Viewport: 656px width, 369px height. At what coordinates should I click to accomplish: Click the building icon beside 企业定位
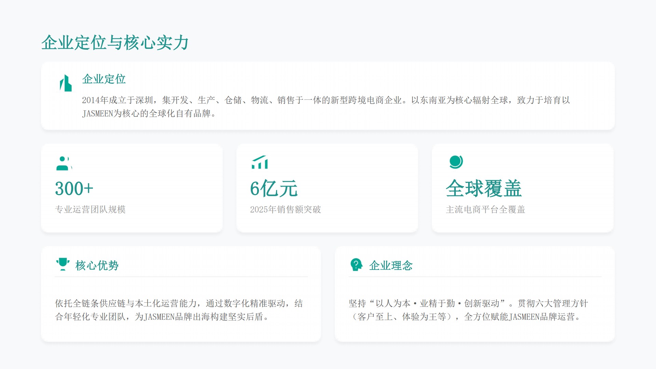point(66,83)
